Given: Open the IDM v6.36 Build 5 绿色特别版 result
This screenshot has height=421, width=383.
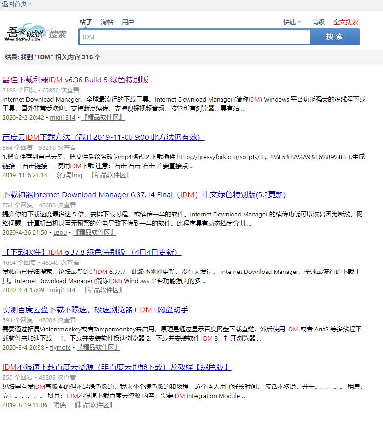Looking at the screenshot, I should (x=75, y=80).
